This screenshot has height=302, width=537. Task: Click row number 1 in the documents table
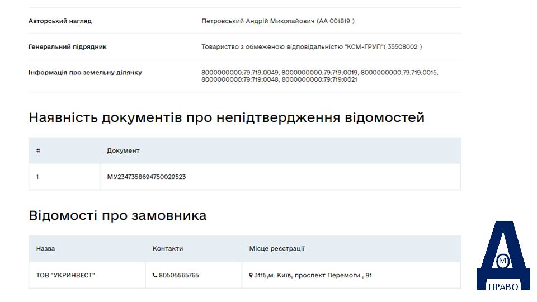[x=37, y=177]
